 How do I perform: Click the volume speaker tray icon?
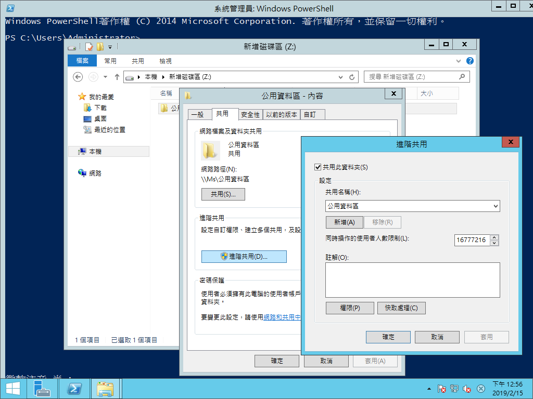467,389
